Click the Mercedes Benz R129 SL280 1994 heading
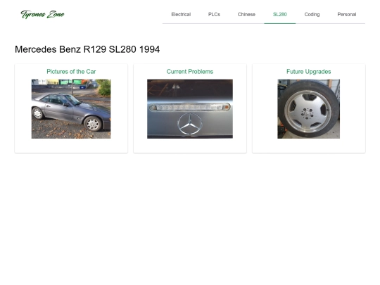 point(87,49)
